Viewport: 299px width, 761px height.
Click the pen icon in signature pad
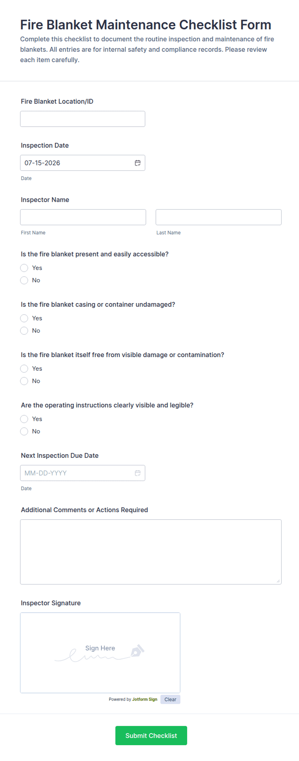point(138,651)
